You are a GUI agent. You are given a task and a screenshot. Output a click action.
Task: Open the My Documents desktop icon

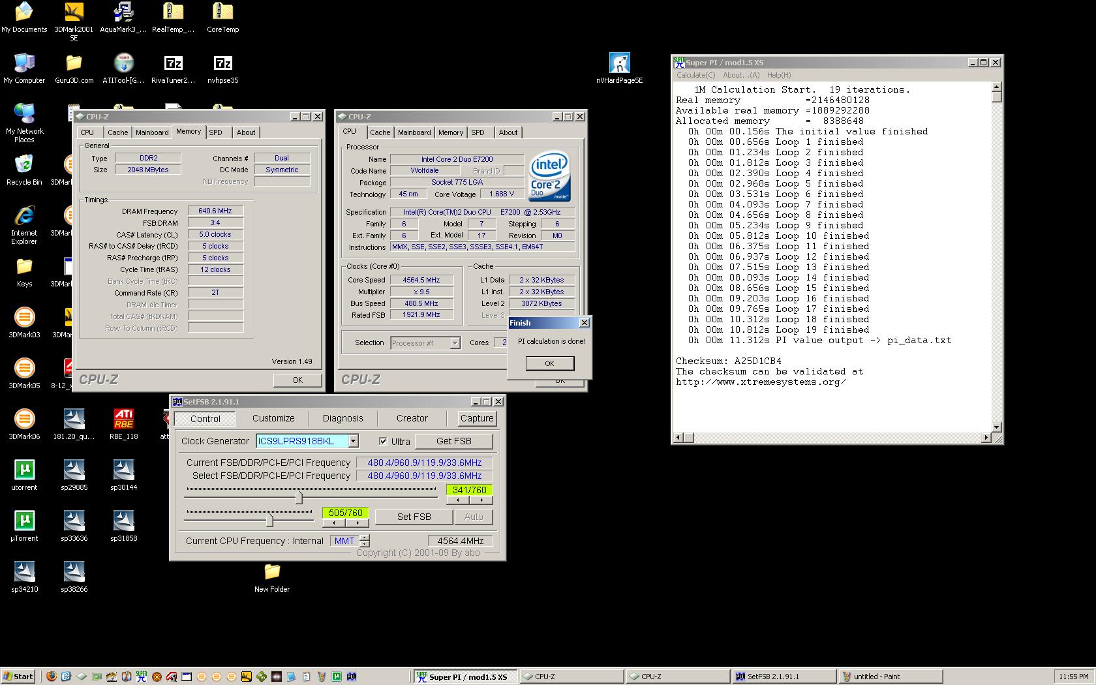24,18
